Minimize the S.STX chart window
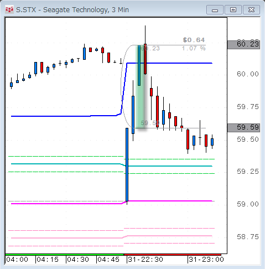This screenshot has height=269, width=265. coord(215,10)
